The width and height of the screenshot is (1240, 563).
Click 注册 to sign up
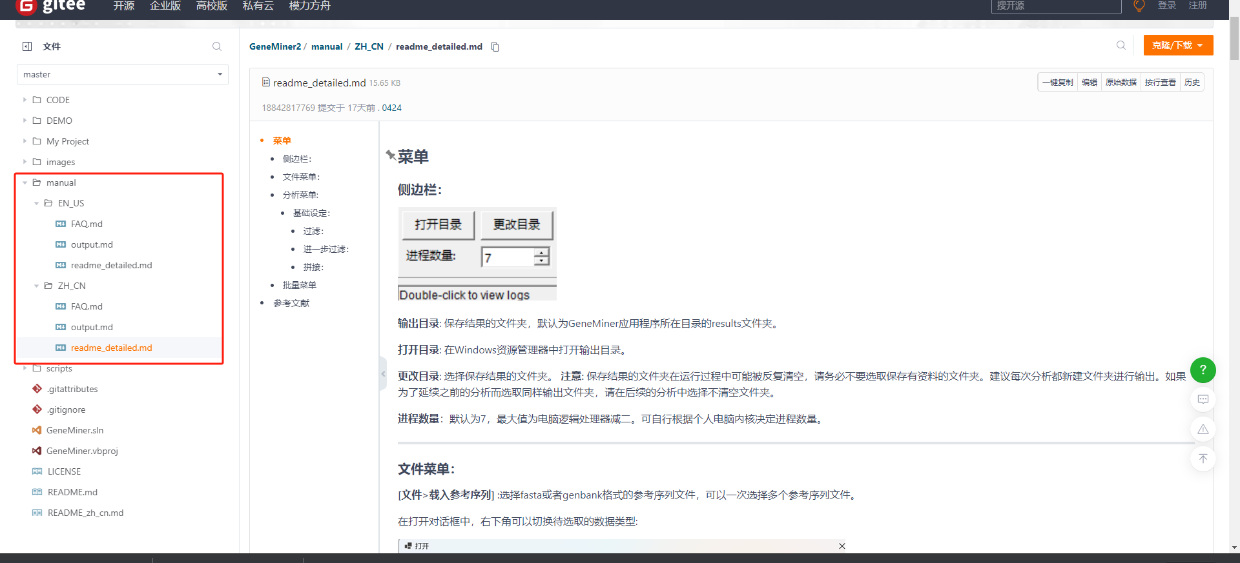1198,6
